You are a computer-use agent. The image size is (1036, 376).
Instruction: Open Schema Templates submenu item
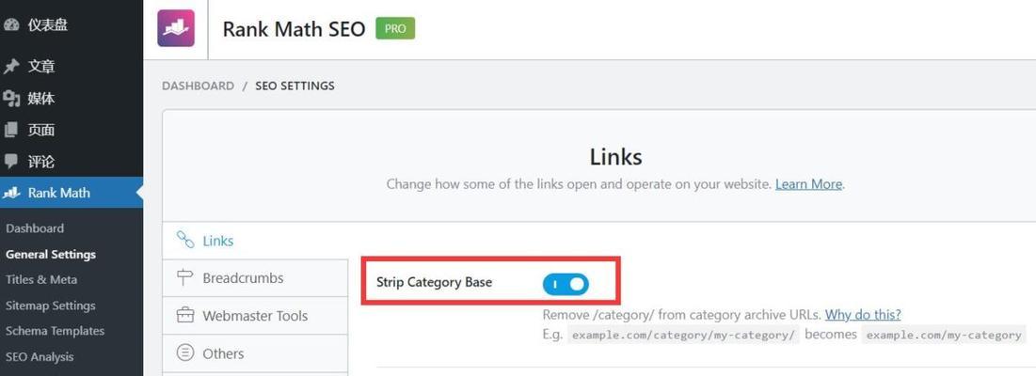tap(55, 331)
